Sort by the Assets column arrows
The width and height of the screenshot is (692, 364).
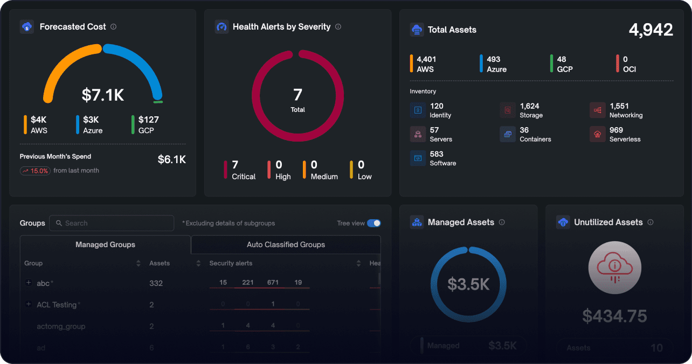(x=198, y=263)
